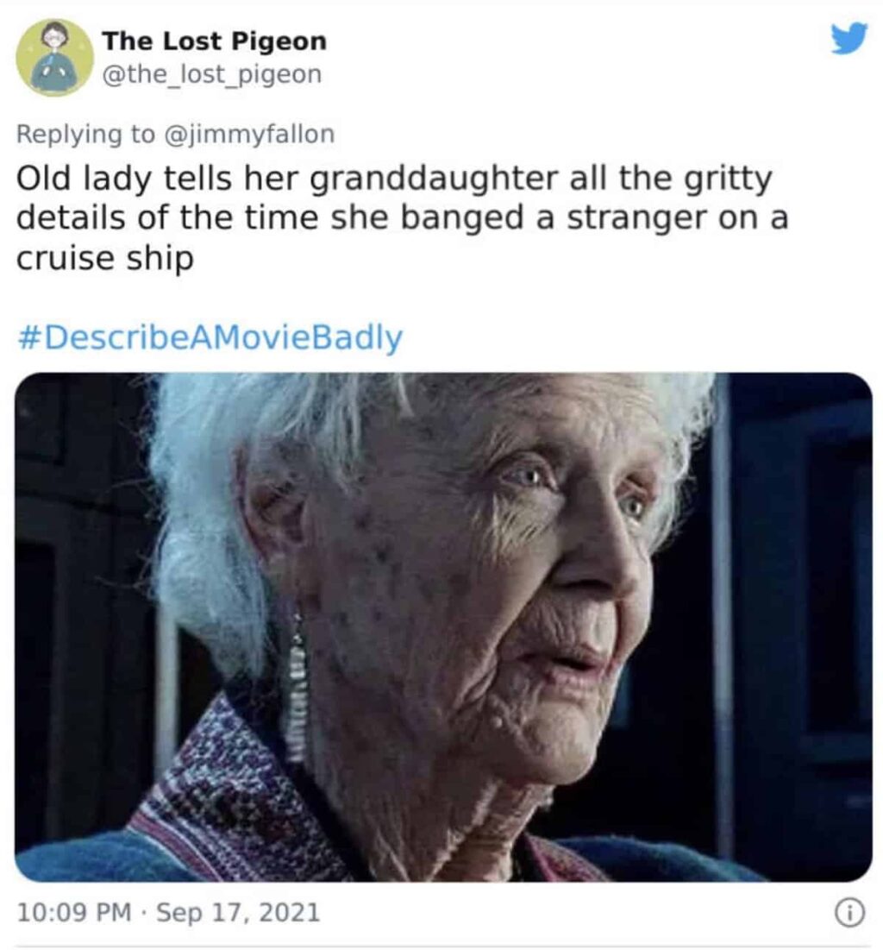Viewport: 883px width, 950px height.
Task: Click The Lost Pigeon display name
Action: (215, 41)
